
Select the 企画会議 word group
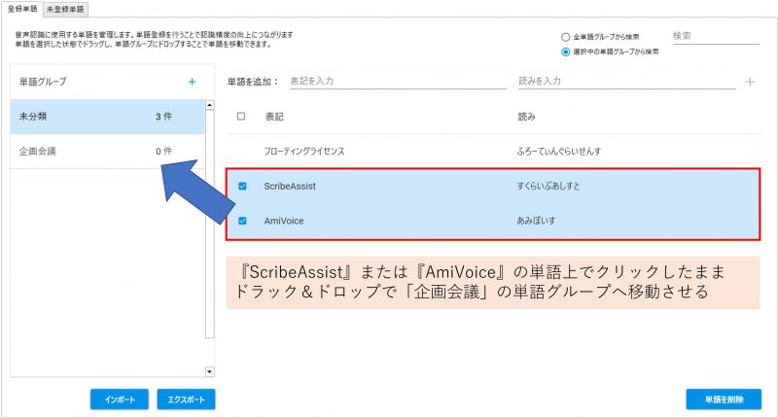coord(107,152)
